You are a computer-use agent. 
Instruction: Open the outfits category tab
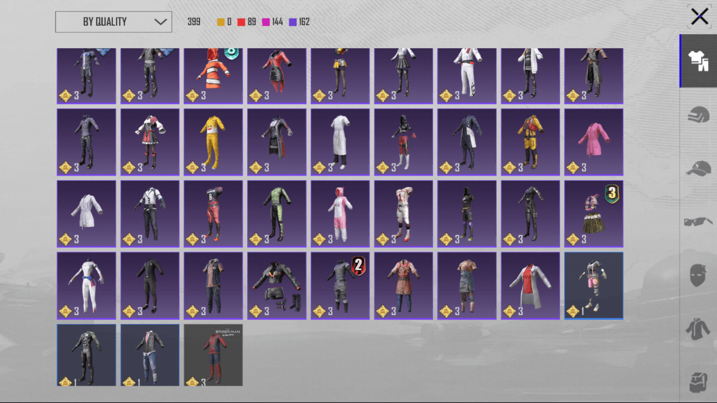pos(698,61)
